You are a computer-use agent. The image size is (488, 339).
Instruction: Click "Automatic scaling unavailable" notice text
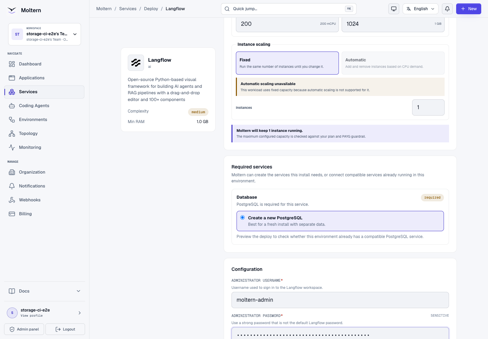268,84
